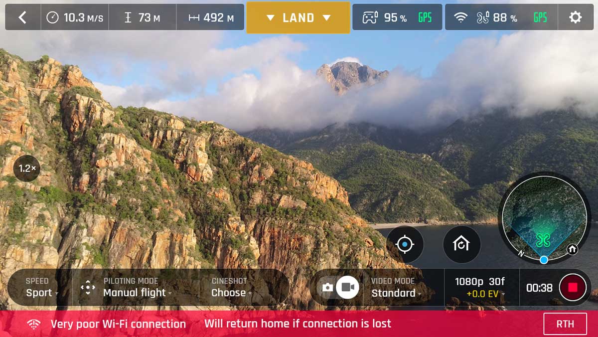Adjust the 1.2× zoom control
The image size is (598, 337).
pyautogui.click(x=27, y=168)
